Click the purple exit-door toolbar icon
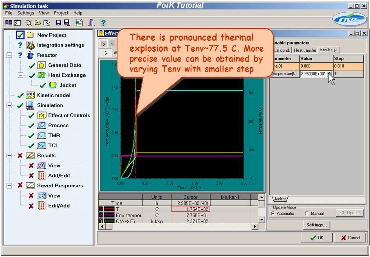Image resolution: width=370 pixels, height=257 pixels. click(x=91, y=23)
